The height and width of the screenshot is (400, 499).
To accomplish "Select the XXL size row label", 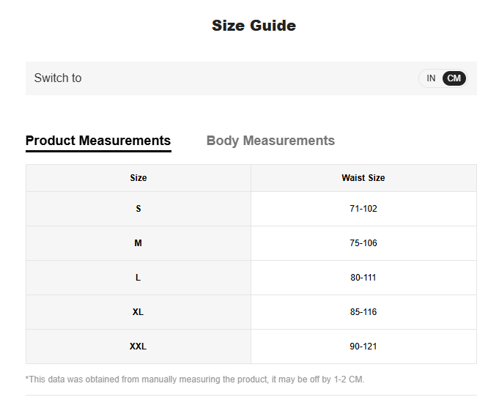I will click(x=138, y=347).
